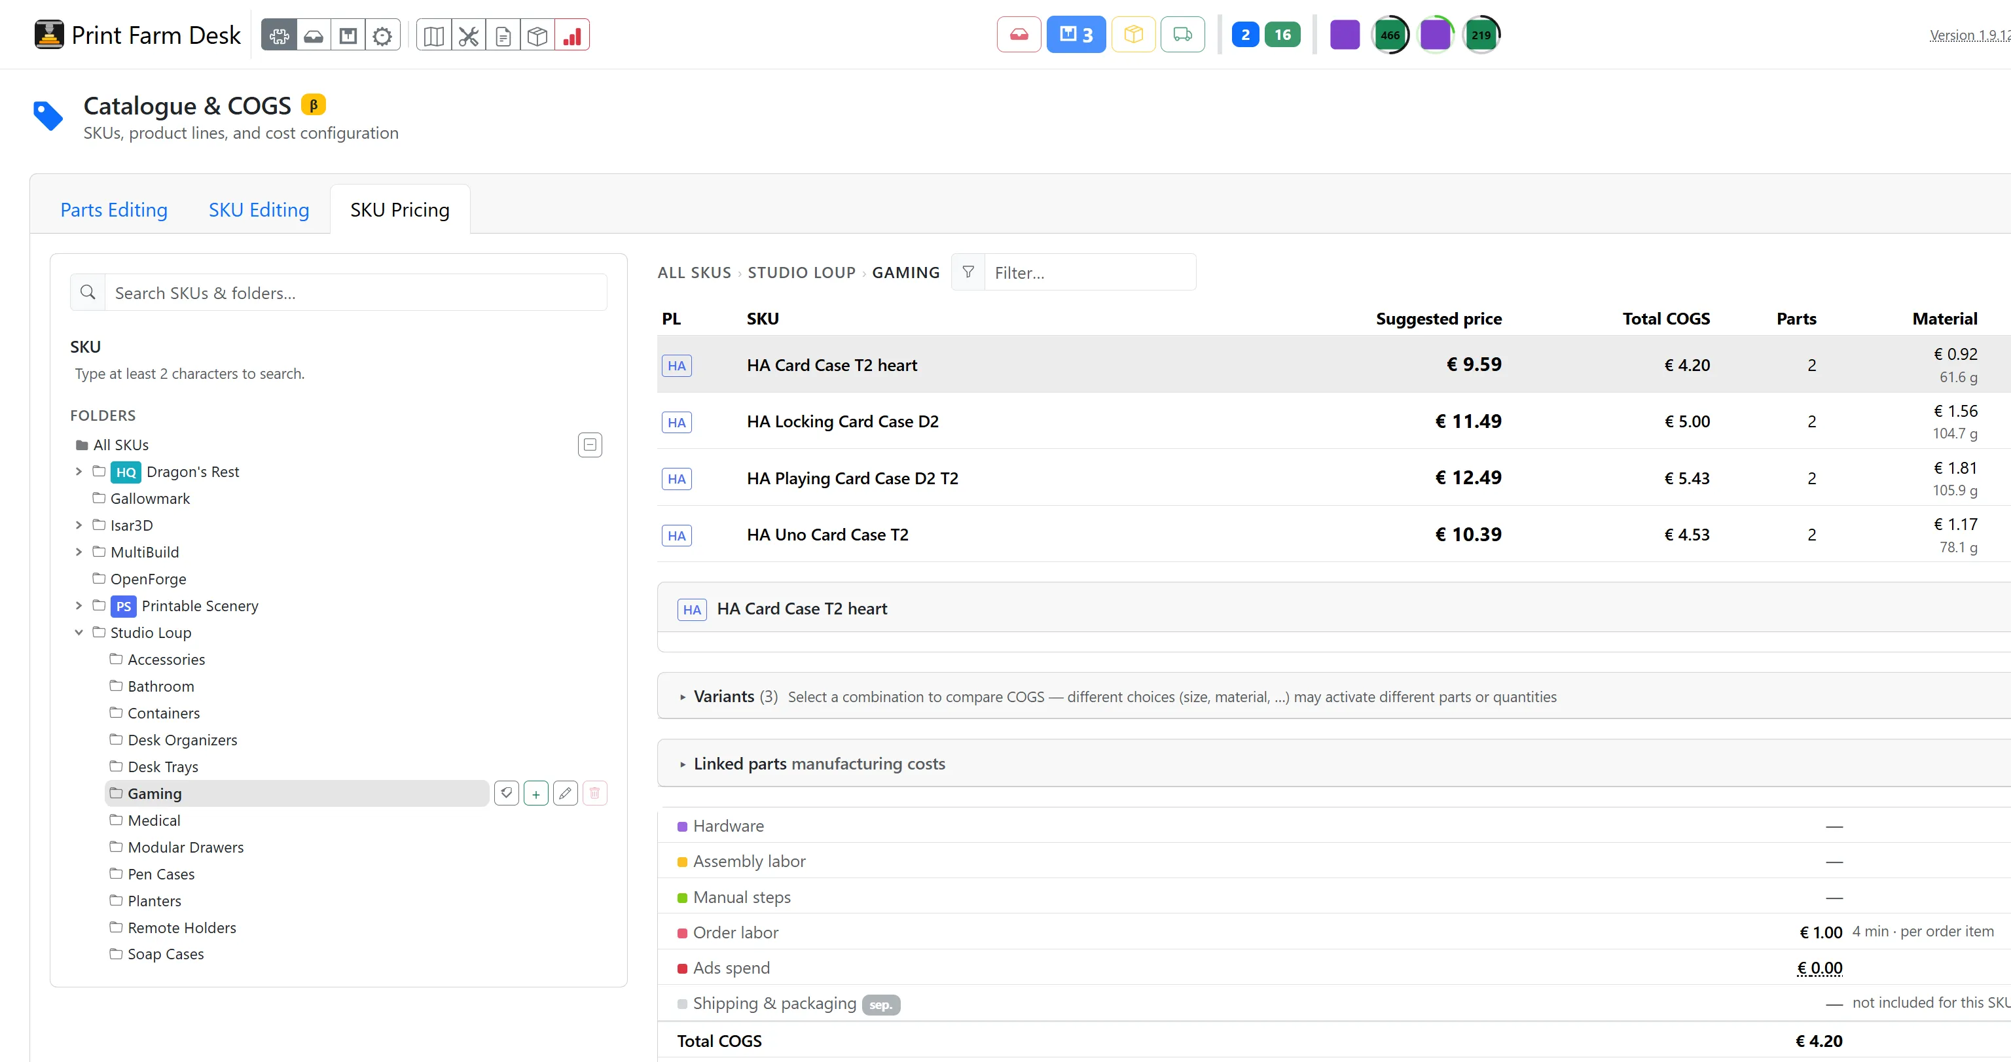The height and width of the screenshot is (1062, 2011).
Task: Click the magnifier icon in SKU search
Action: pos(88,292)
